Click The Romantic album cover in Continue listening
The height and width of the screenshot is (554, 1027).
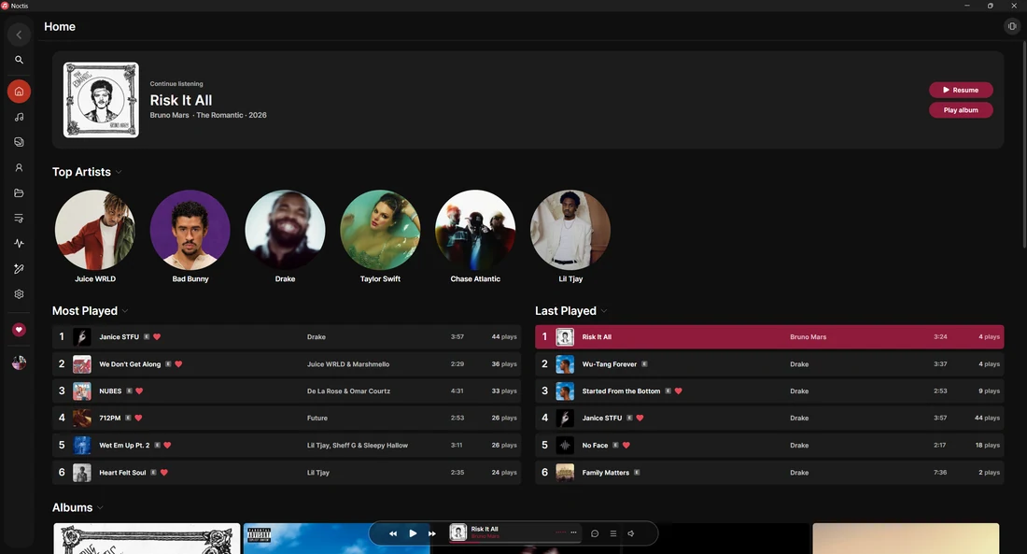tap(101, 100)
